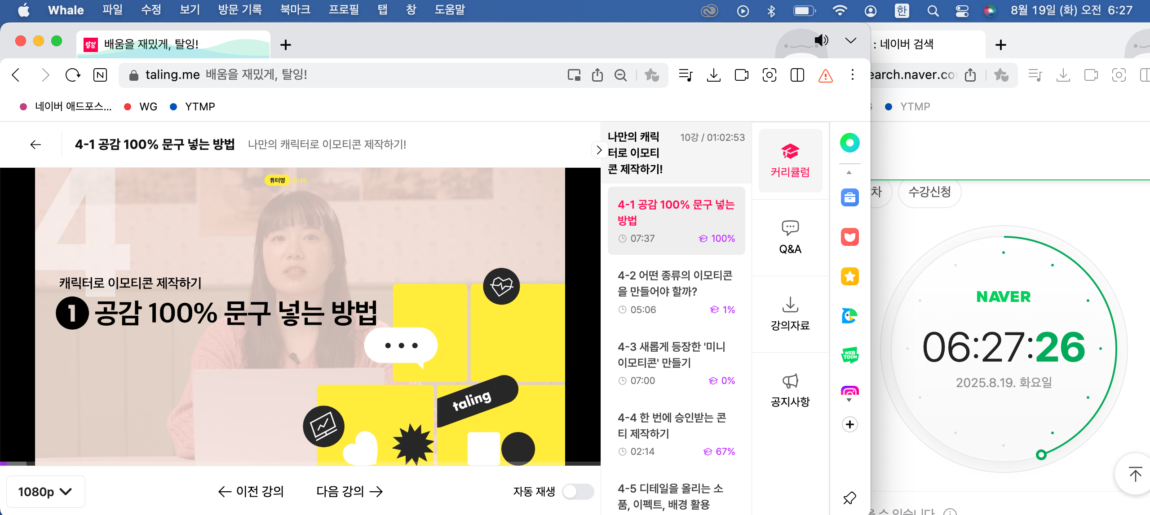Open the 공지사항 announcements section
The height and width of the screenshot is (515, 1150).
click(x=790, y=389)
